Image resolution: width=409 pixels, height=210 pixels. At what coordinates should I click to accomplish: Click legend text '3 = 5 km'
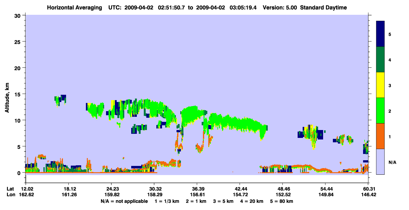point(224,201)
